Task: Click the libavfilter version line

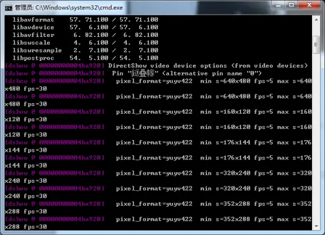Action: [x=86, y=35]
